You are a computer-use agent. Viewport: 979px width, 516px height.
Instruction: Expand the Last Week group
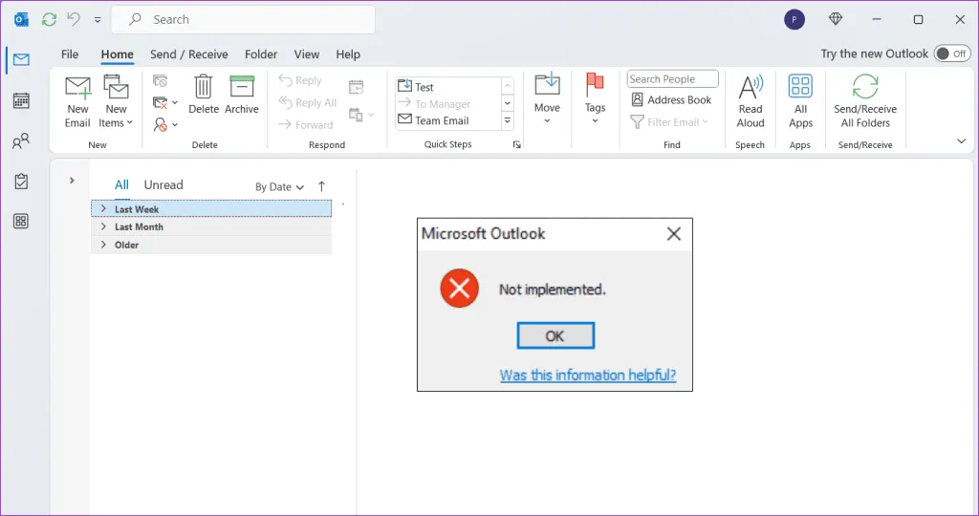pos(103,209)
